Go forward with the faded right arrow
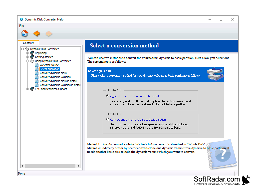256x192 pixels. [x=49, y=34]
